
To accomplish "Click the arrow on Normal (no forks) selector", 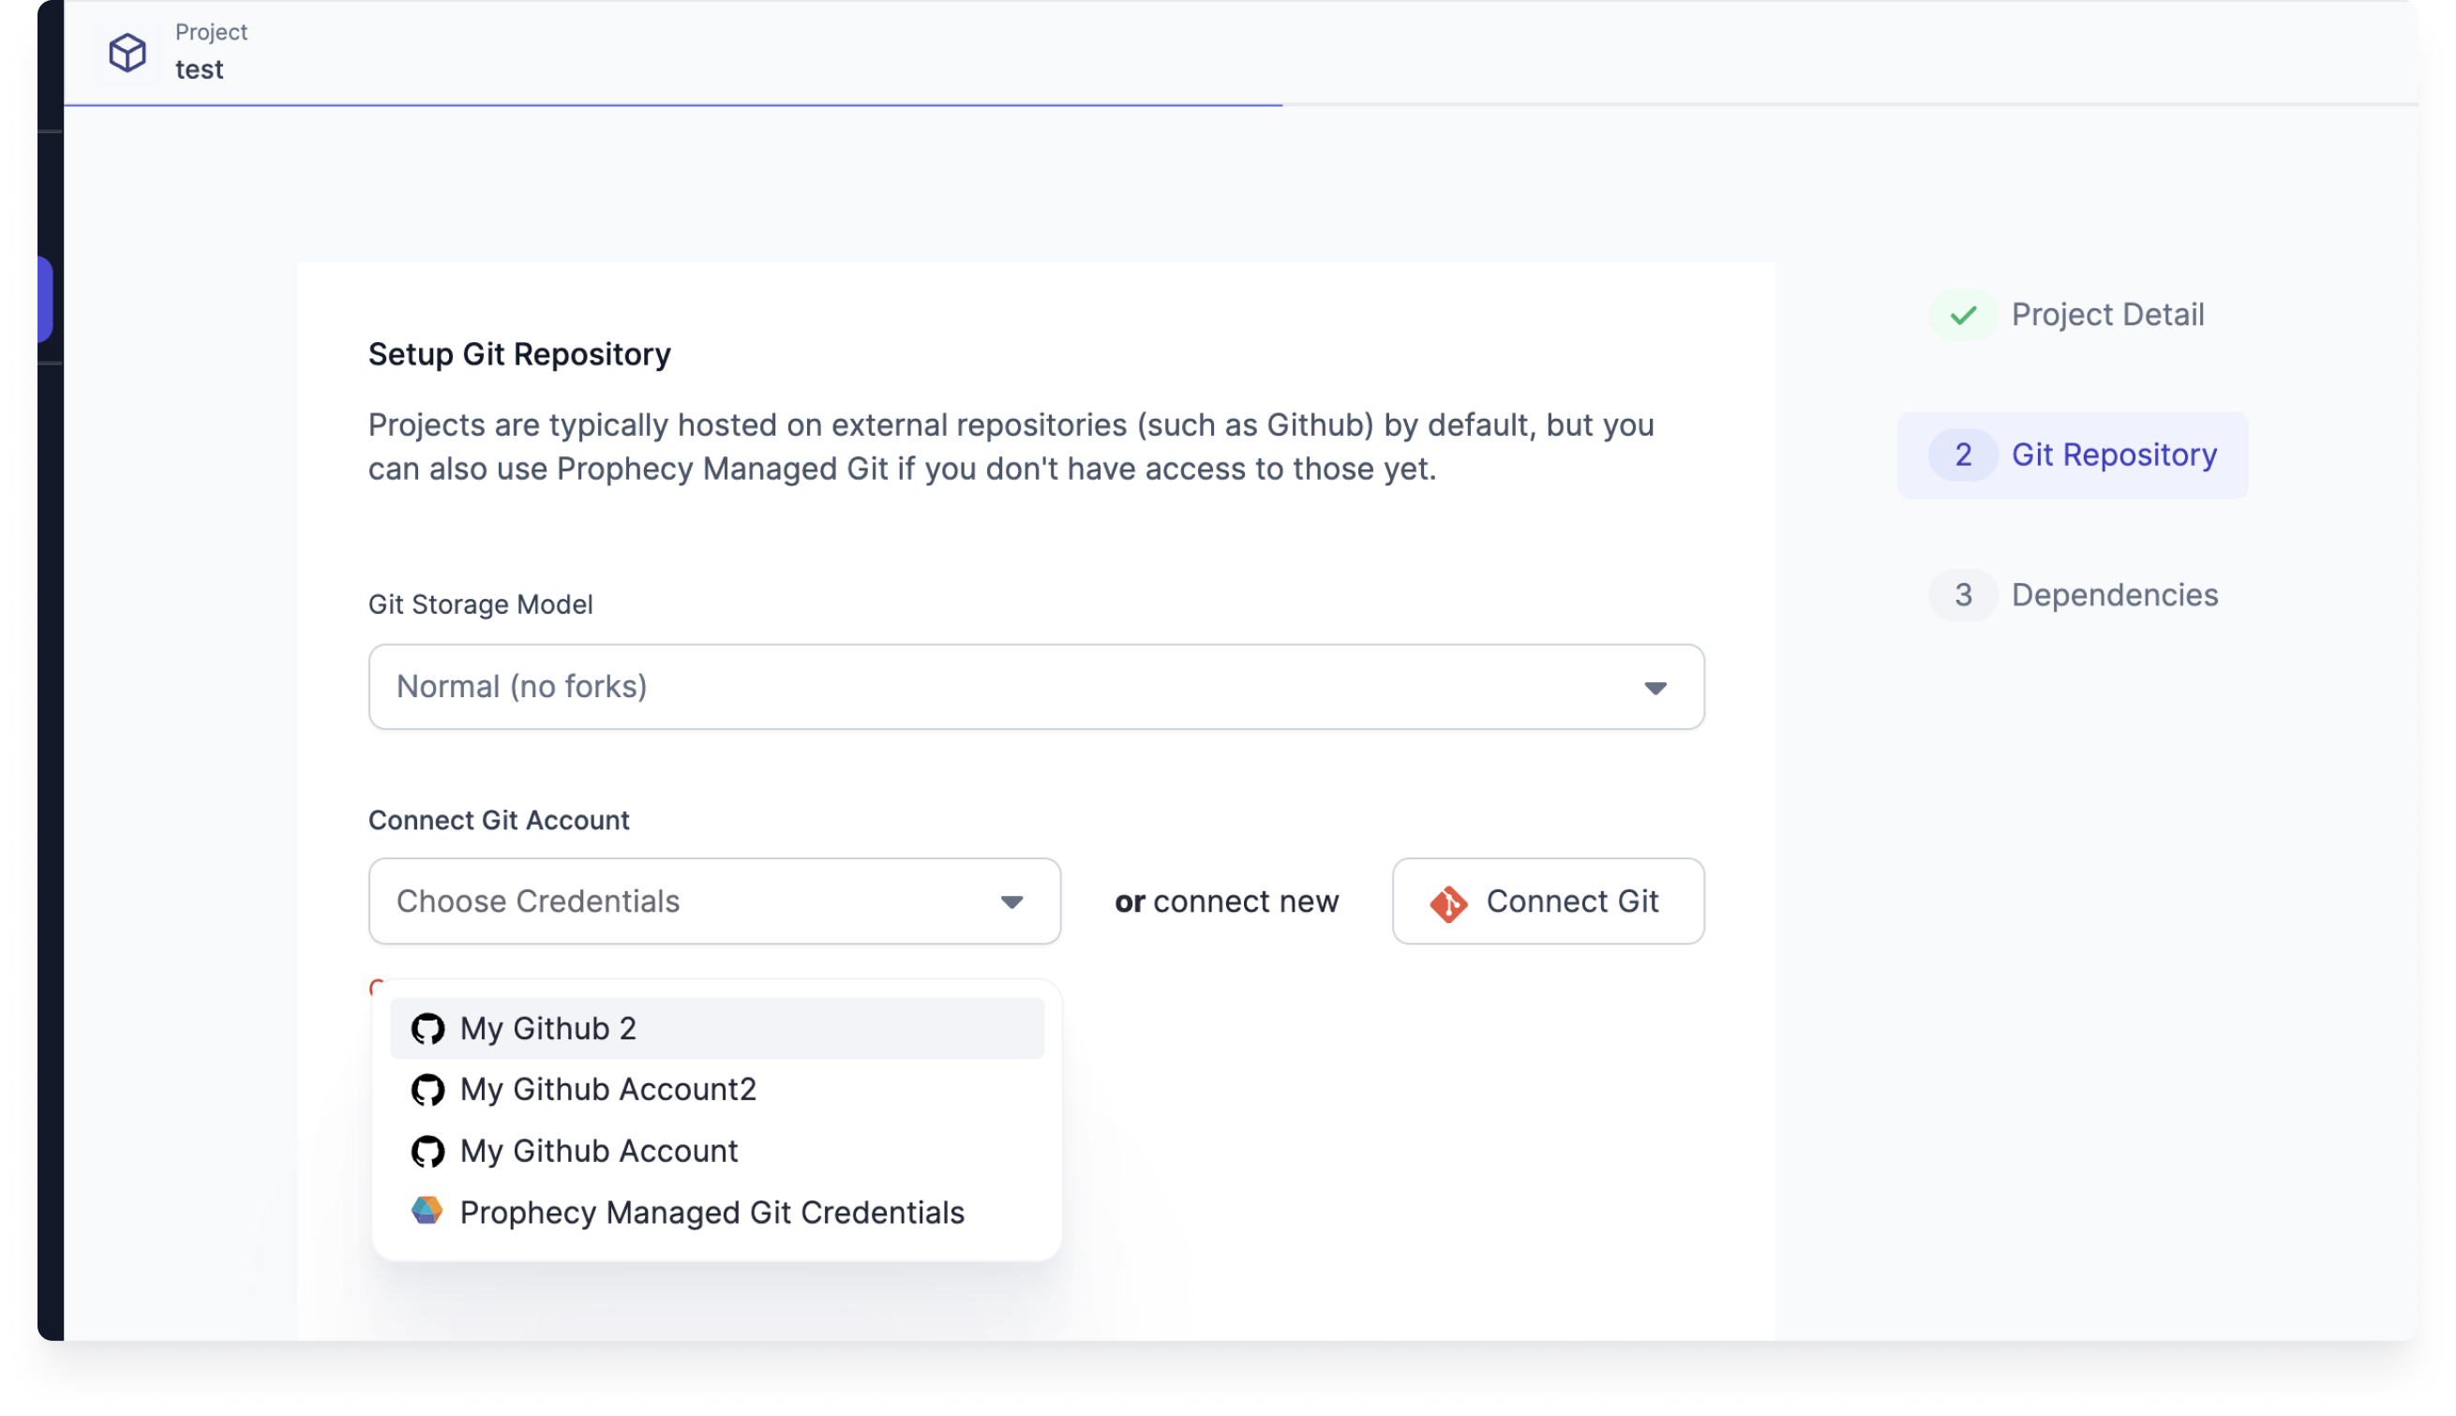I will click(x=1655, y=688).
